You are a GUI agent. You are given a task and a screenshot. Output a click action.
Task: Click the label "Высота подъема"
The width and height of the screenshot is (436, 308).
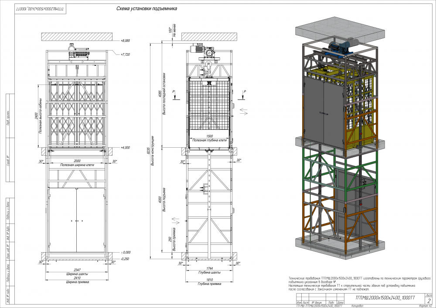[x=164, y=200]
